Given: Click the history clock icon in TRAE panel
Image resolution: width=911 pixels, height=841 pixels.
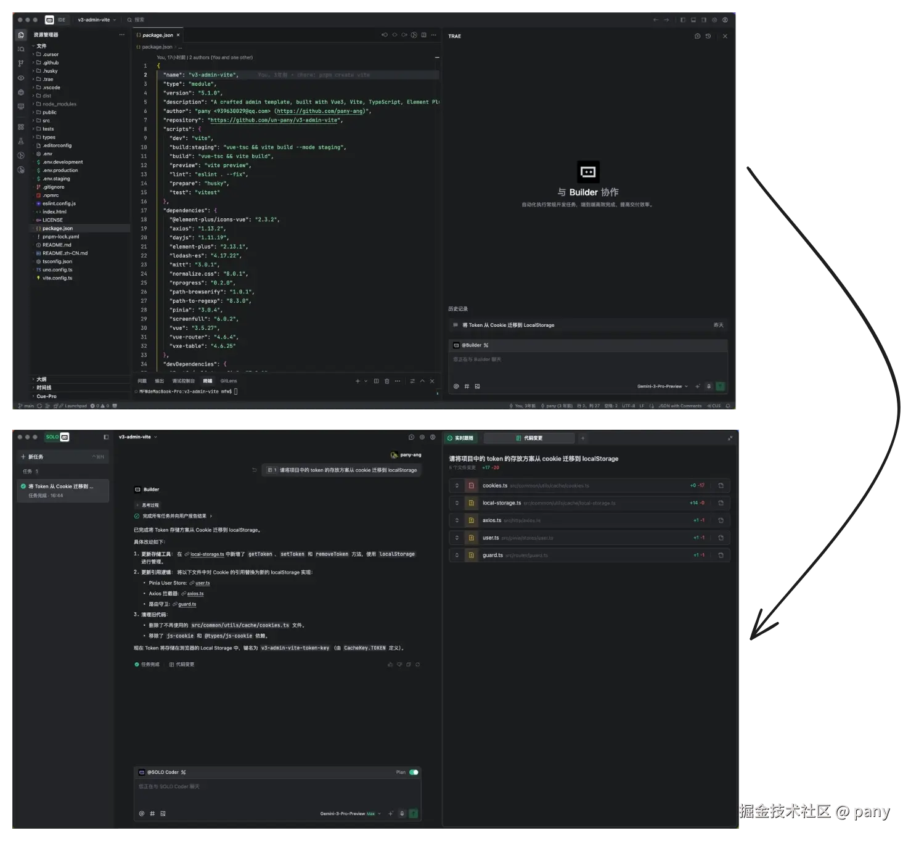Looking at the screenshot, I should pyautogui.click(x=708, y=36).
